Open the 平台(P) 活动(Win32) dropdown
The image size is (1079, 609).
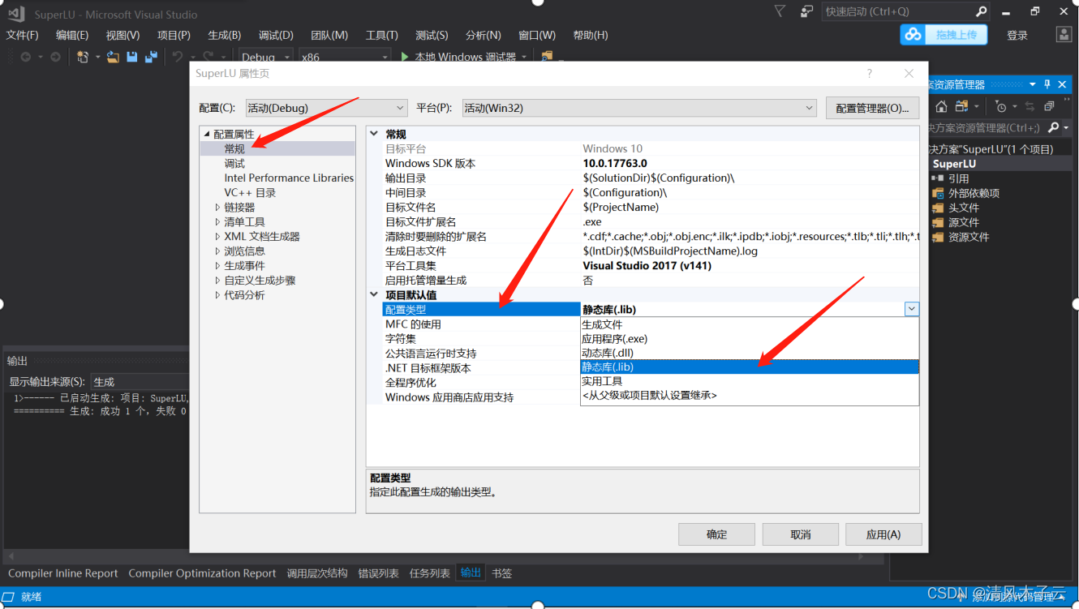639,108
